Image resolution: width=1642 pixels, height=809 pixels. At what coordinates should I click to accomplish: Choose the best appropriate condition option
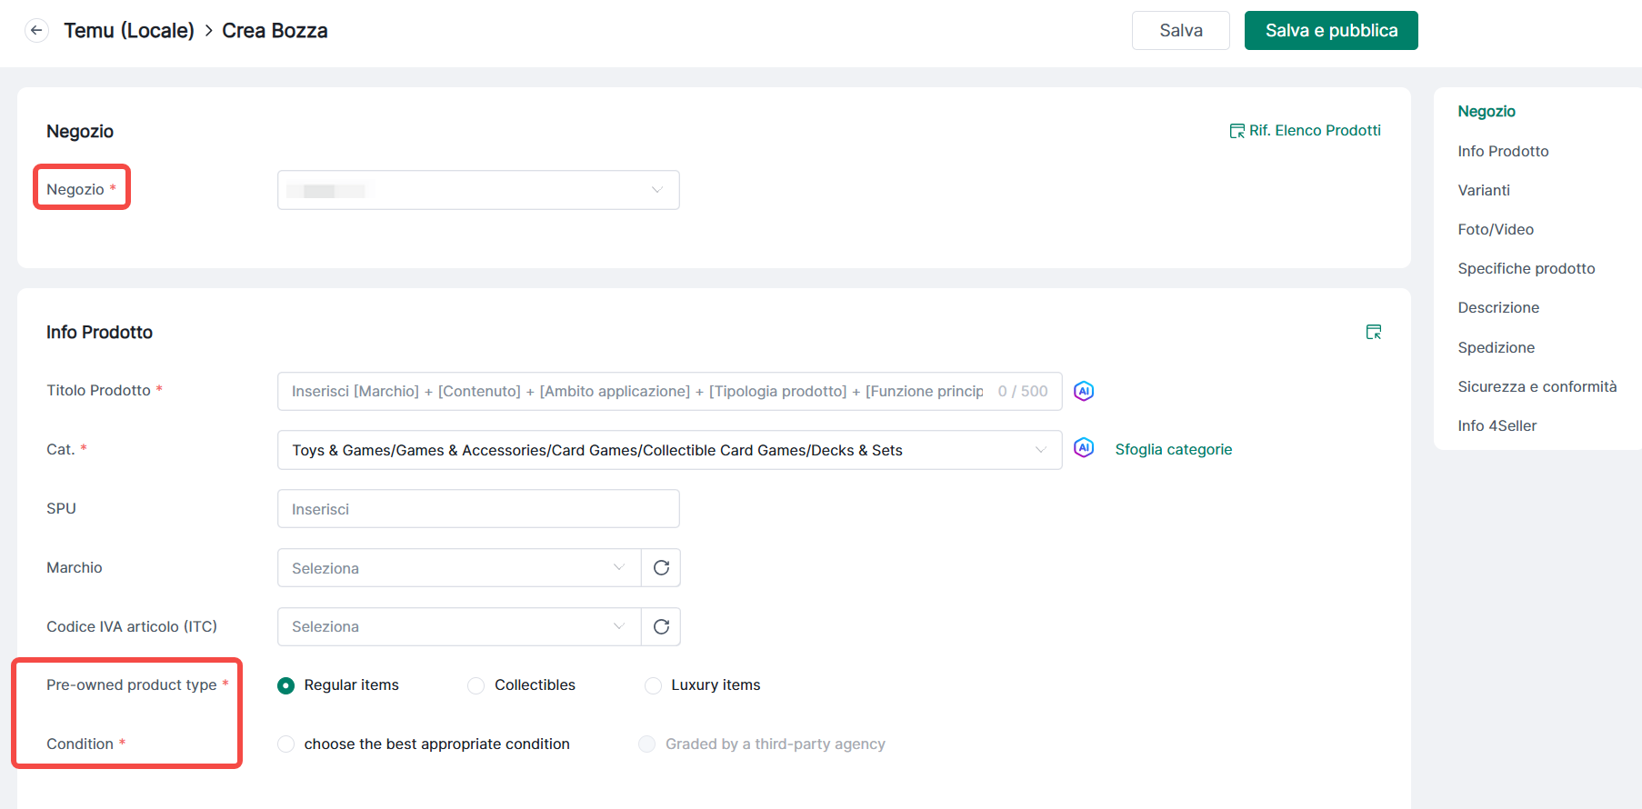286,744
